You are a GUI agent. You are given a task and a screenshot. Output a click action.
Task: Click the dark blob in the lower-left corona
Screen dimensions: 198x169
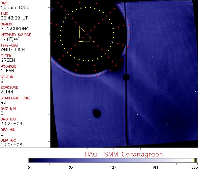pos(97,113)
